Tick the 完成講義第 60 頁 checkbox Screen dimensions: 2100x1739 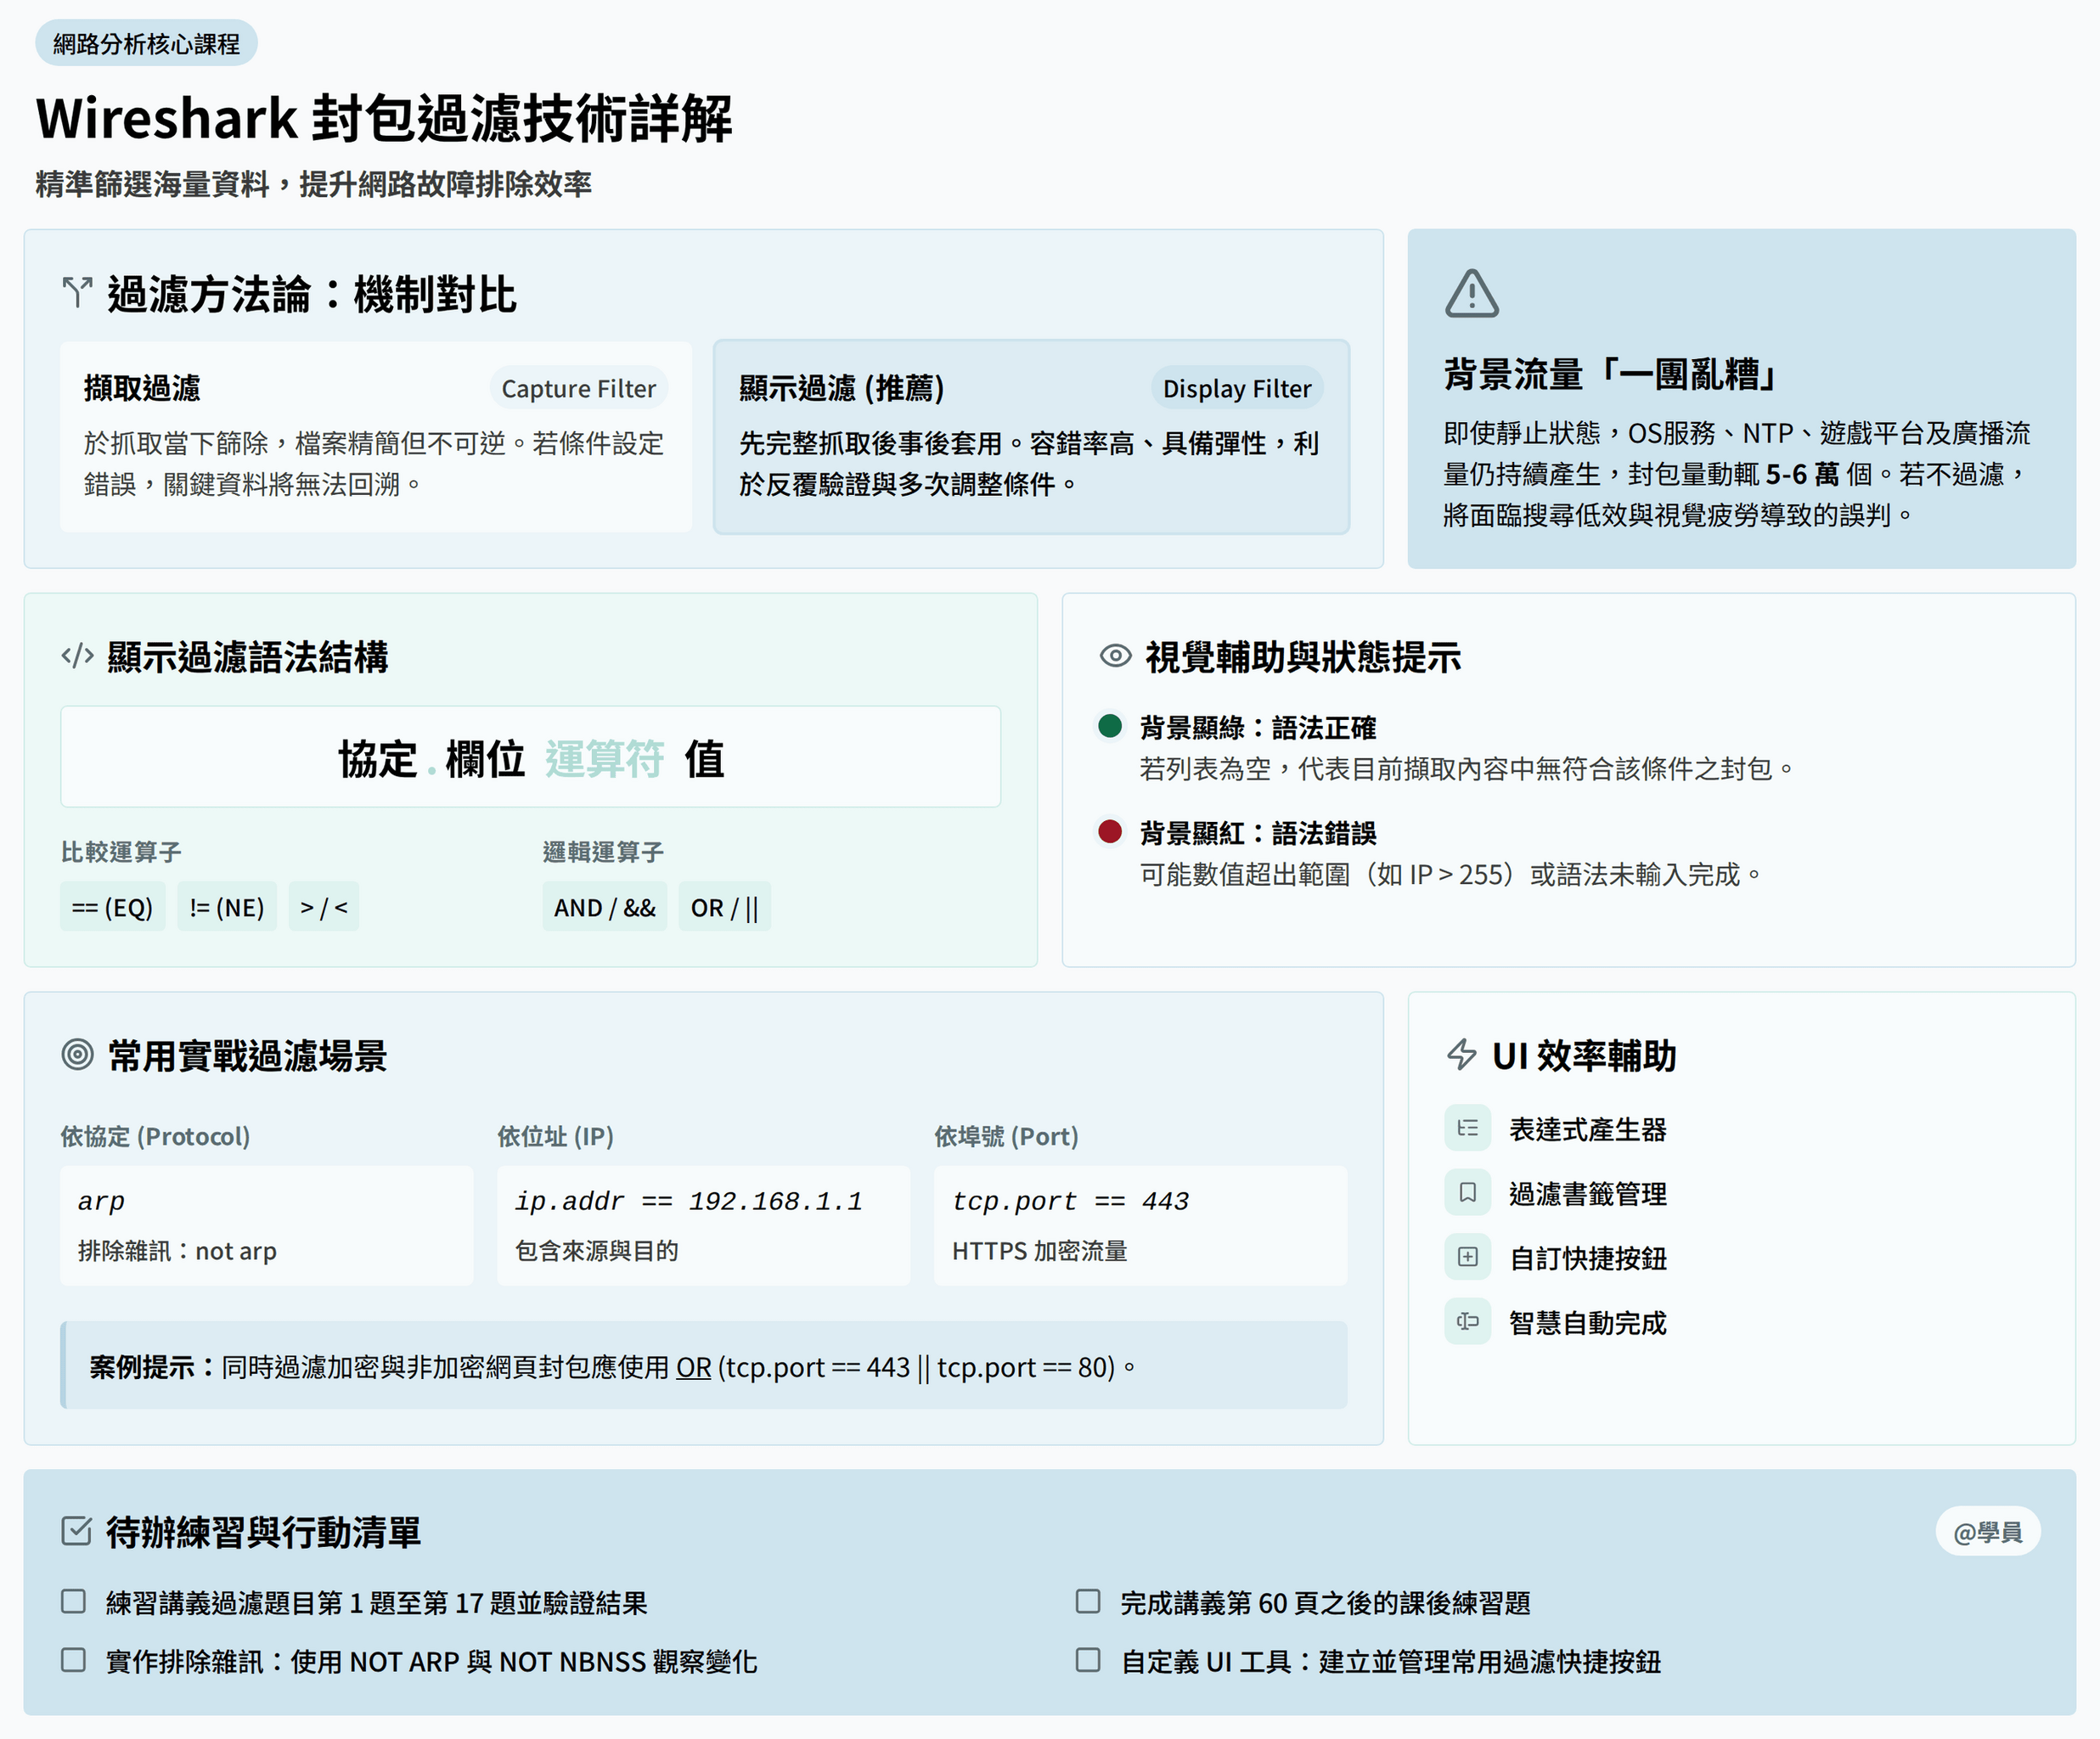pos(1088,1601)
